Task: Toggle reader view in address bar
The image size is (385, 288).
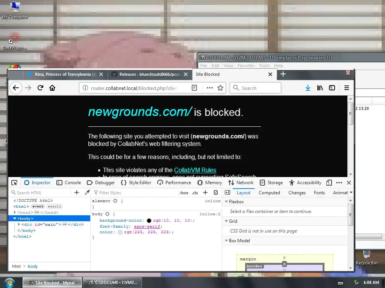Action: pyautogui.click(x=194, y=88)
